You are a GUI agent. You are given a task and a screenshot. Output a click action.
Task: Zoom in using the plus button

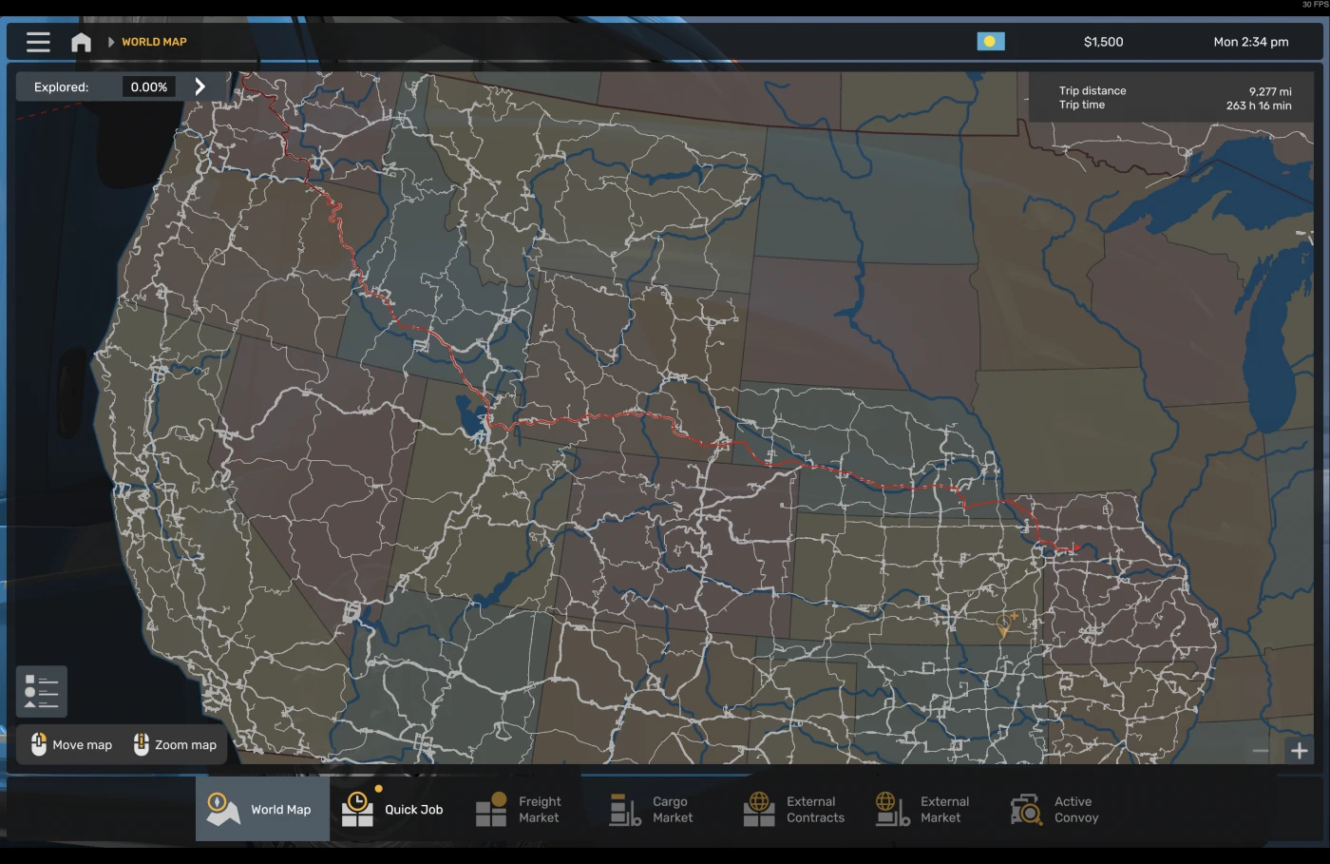point(1299,750)
